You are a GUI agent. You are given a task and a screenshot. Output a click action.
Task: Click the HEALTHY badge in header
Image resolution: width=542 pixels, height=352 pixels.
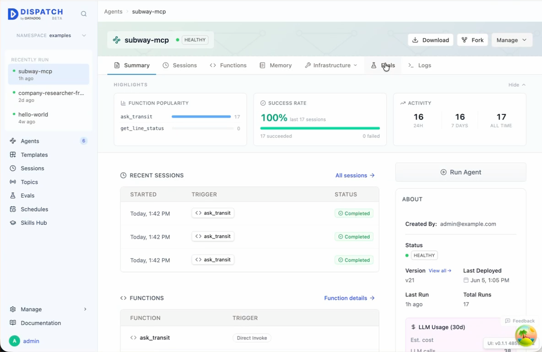click(x=195, y=40)
